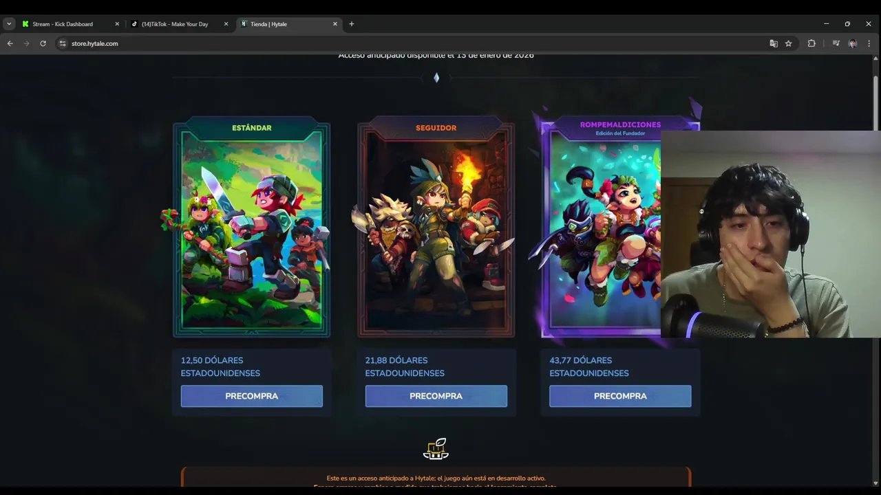Click PRECOMPRA under the 12,50 dólares edition

click(x=252, y=396)
